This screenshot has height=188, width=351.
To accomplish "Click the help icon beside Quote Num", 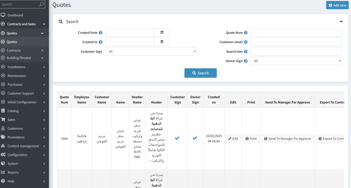I will coord(246,33).
